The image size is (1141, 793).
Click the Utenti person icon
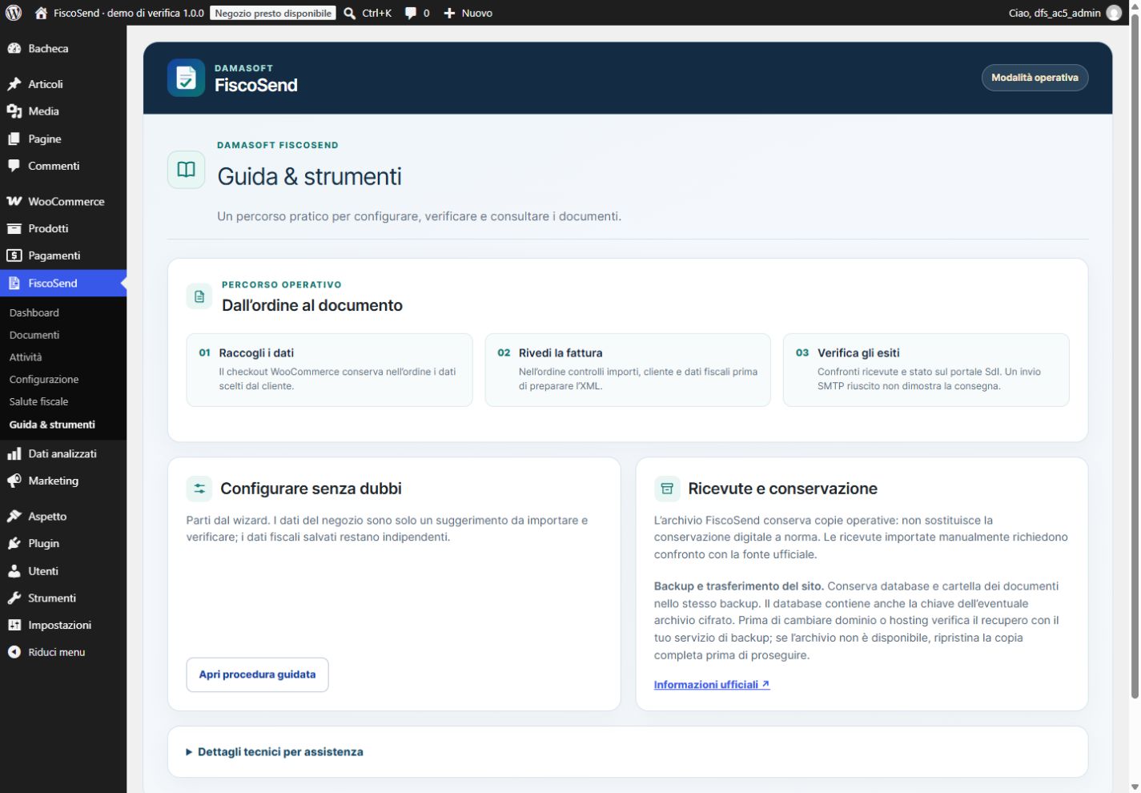(14, 571)
